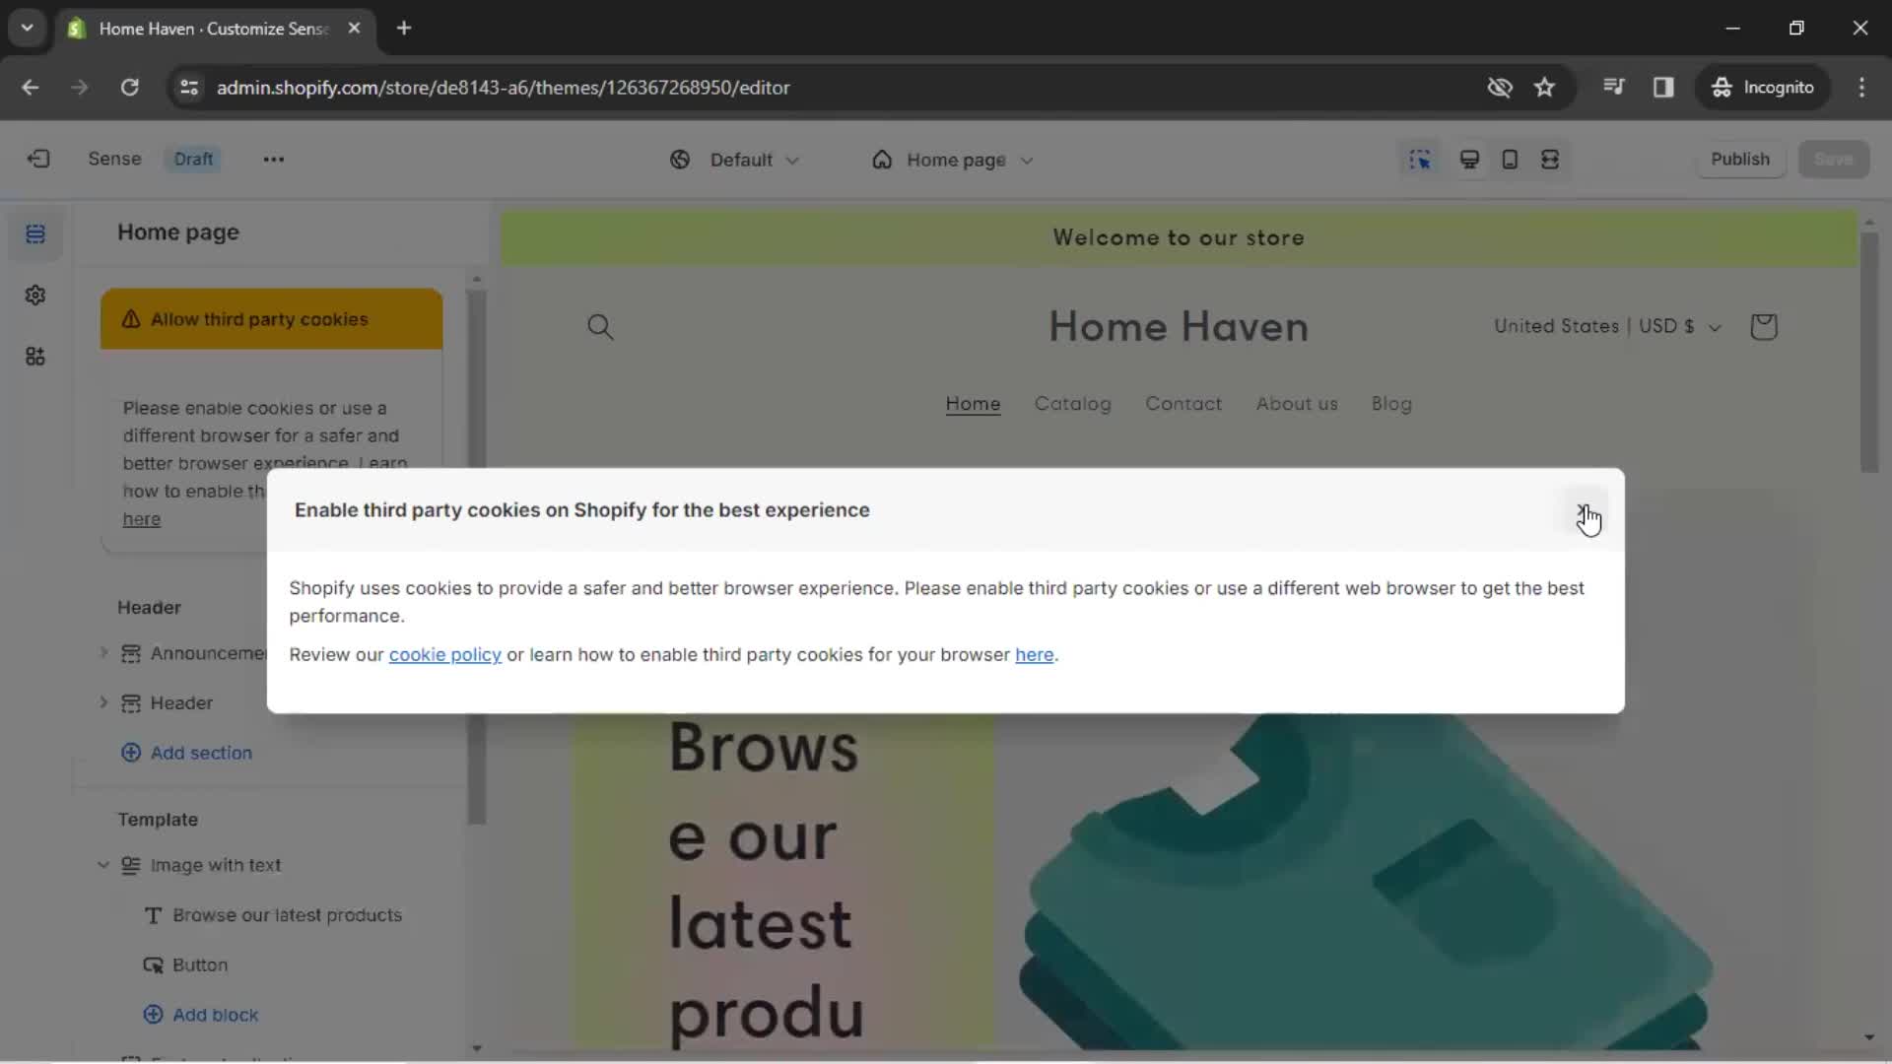Click the Publish button
Screen dimensions: 1892x1064
(1740, 159)
